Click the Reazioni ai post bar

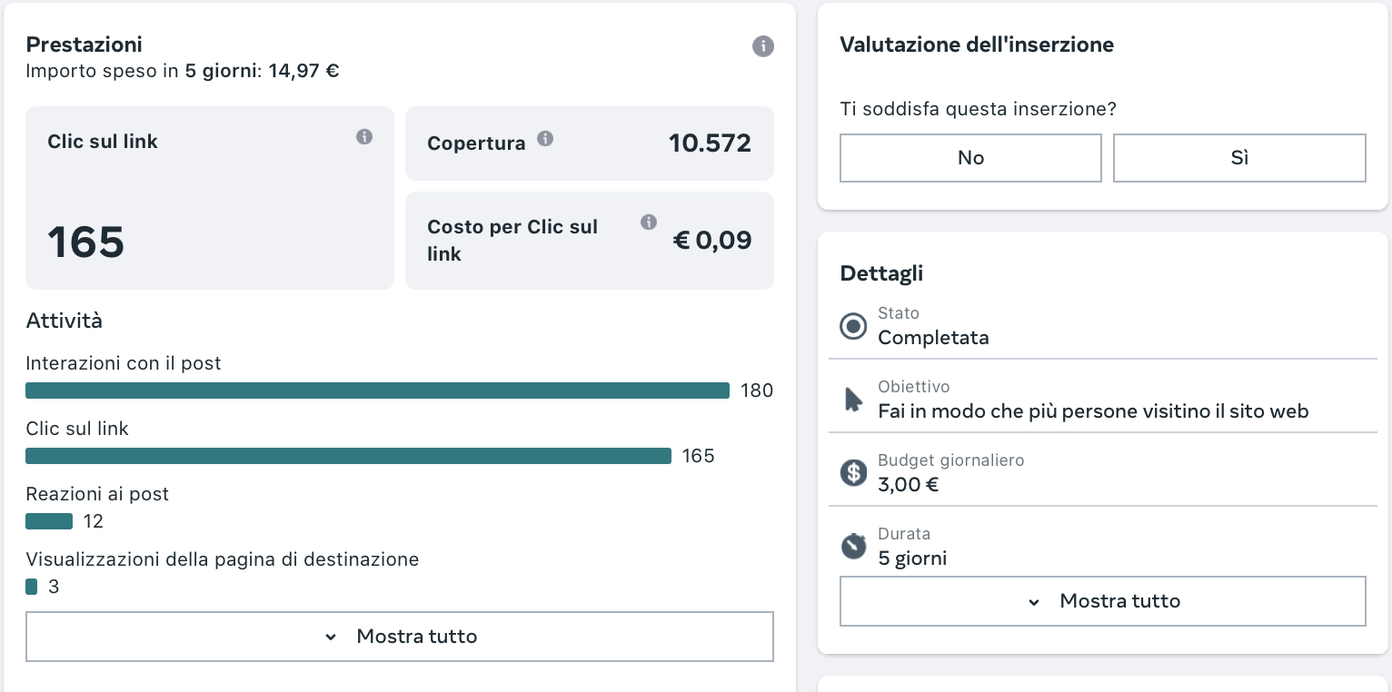coord(49,521)
